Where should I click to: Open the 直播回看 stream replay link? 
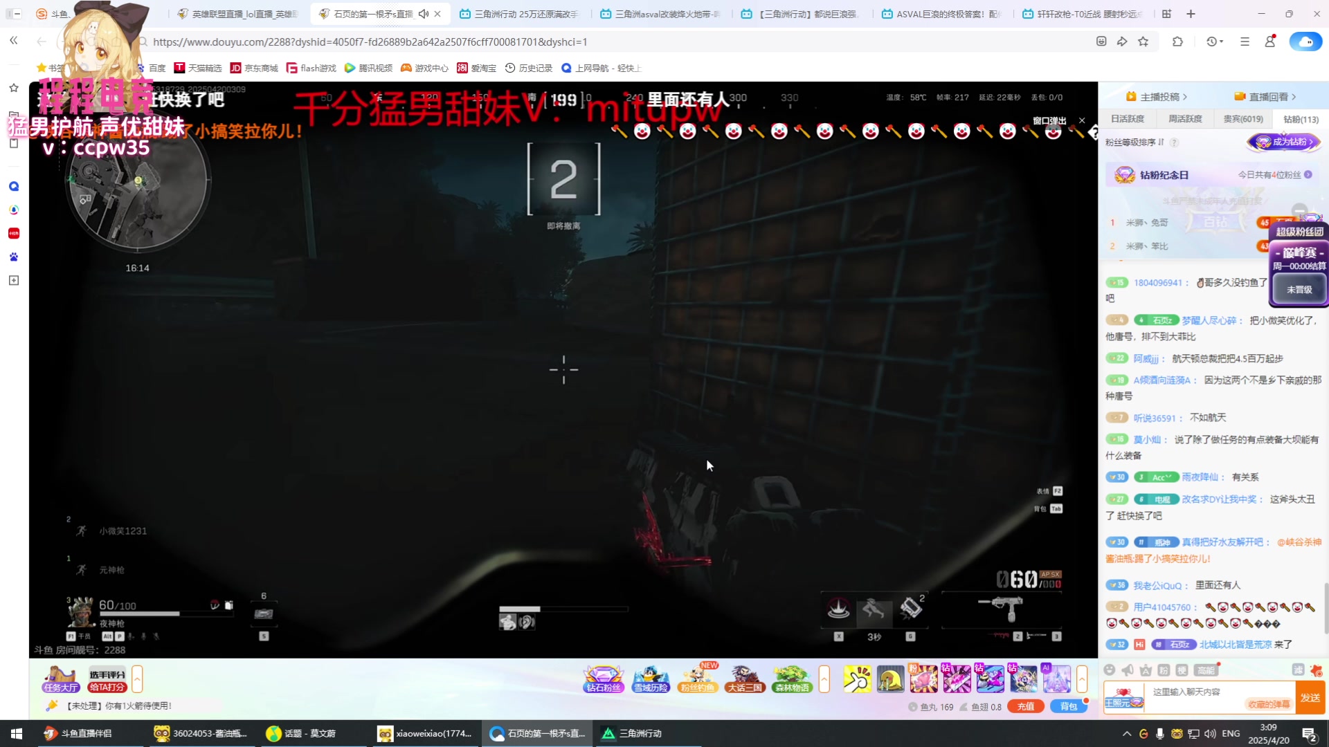(x=1265, y=96)
